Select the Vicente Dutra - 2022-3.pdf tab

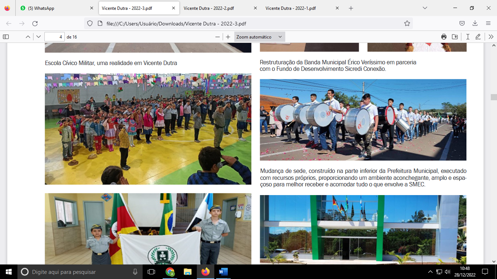(139, 8)
